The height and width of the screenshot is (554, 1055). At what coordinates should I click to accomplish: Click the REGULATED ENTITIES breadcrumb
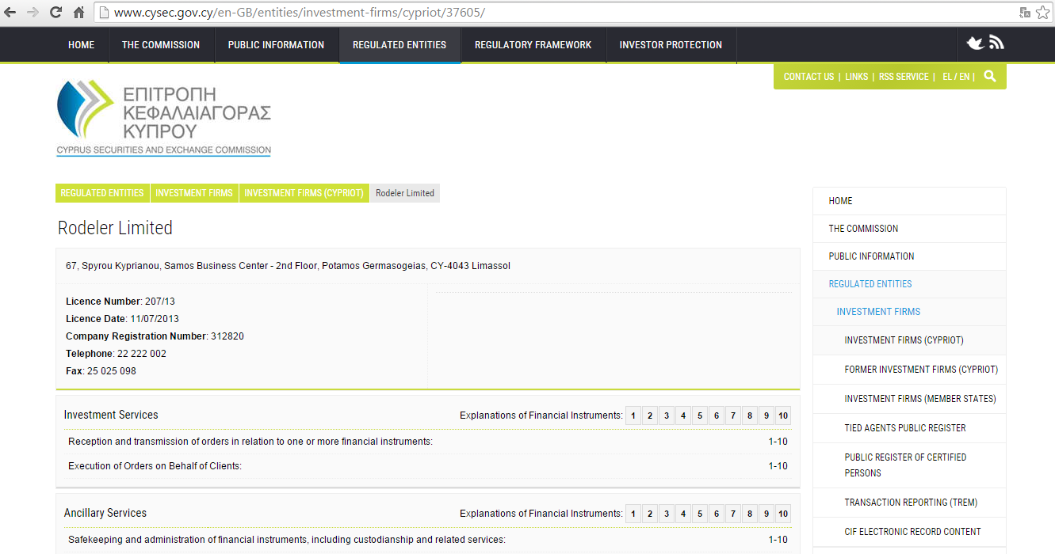pos(102,193)
